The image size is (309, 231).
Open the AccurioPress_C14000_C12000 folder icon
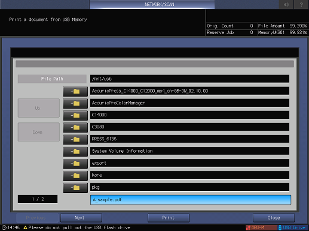[x=75, y=91]
